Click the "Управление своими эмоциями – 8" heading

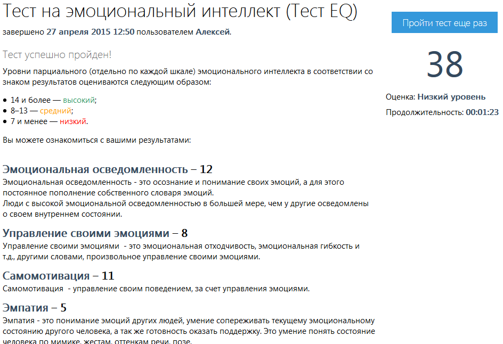coord(95,233)
